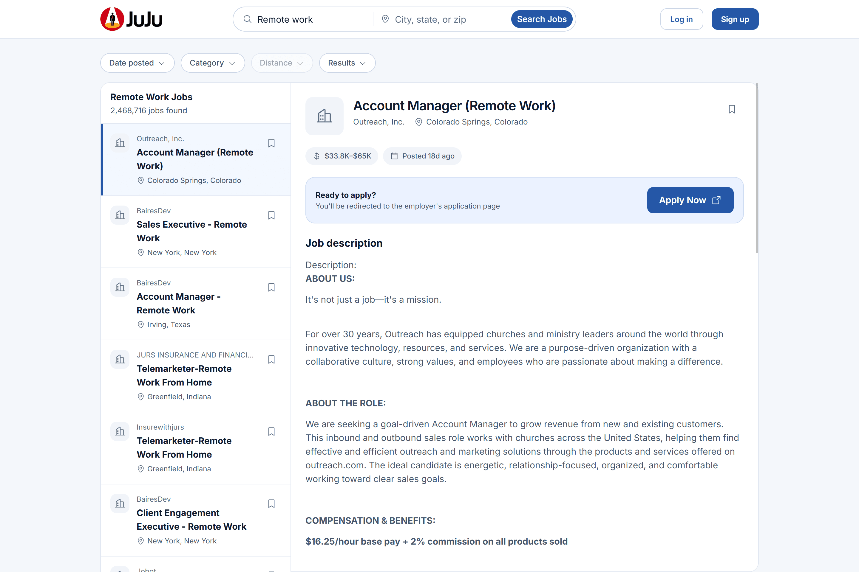859x572 pixels.
Task: Click the dollar sign salary icon
Action: point(317,156)
